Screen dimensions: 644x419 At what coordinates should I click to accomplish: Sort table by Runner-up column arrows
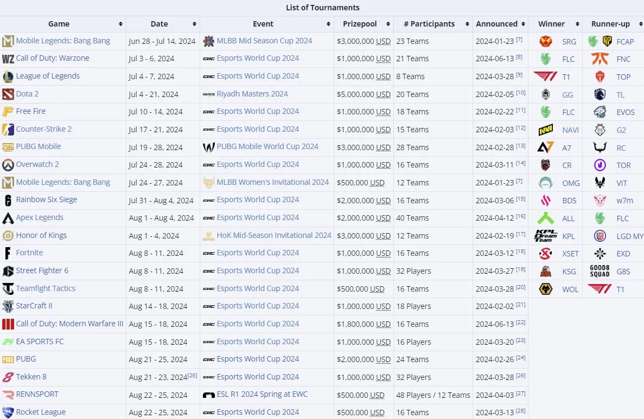(640, 24)
